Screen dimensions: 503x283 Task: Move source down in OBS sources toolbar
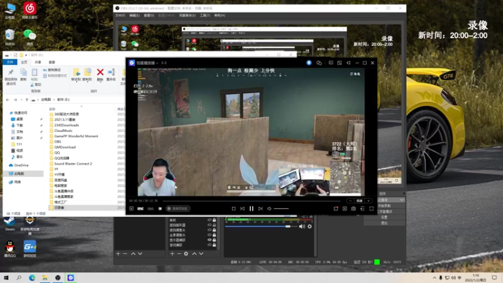click(201, 253)
